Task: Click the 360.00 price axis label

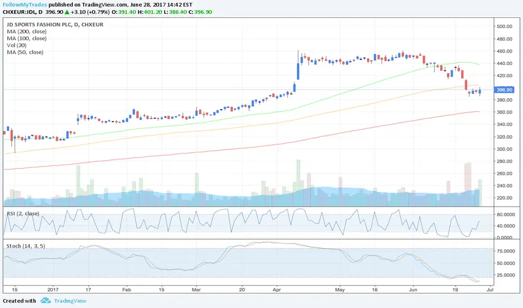Action: [504, 112]
